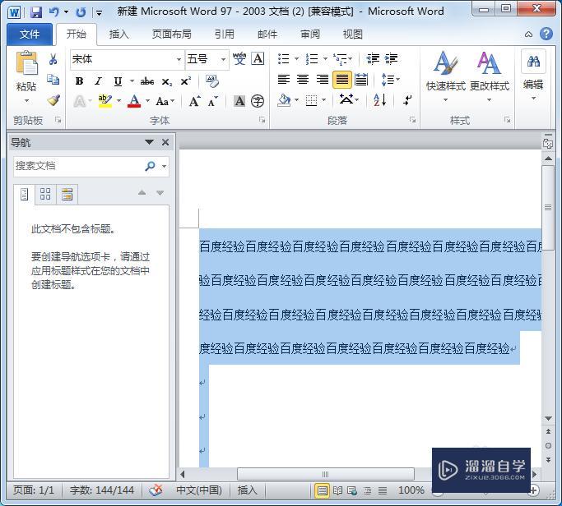Viewport: 562px width, 506px height.
Task: Click the Phonetic Guide (wén) icon
Action: point(239,58)
